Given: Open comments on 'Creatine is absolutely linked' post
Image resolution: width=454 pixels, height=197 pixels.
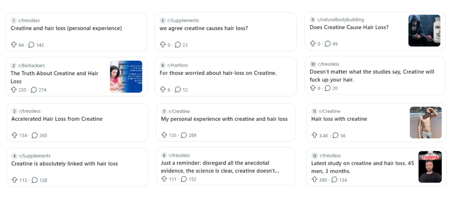Looking at the screenshot, I should tap(34, 180).
